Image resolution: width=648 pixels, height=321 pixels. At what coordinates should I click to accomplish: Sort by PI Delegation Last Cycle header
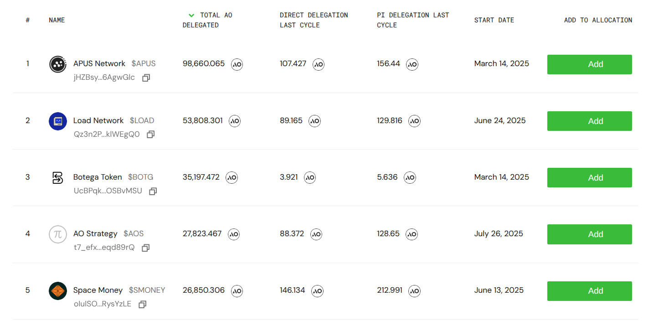click(x=412, y=20)
